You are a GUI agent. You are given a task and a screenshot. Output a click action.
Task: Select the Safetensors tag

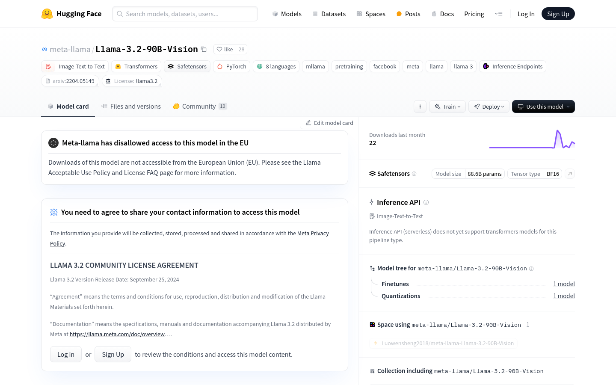[x=187, y=66]
